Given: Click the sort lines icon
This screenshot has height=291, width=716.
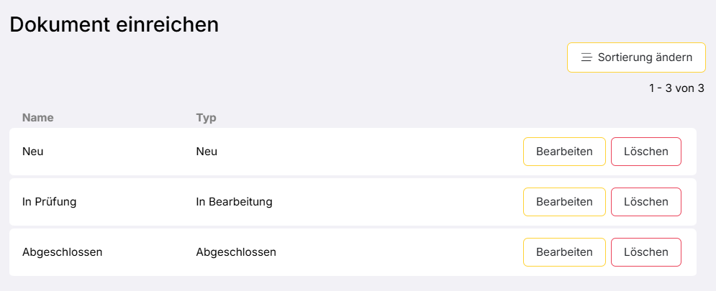Looking at the screenshot, I should [x=586, y=57].
